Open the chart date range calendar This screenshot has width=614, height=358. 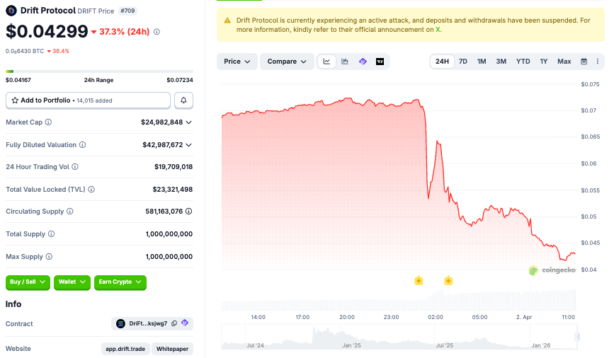tap(584, 62)
